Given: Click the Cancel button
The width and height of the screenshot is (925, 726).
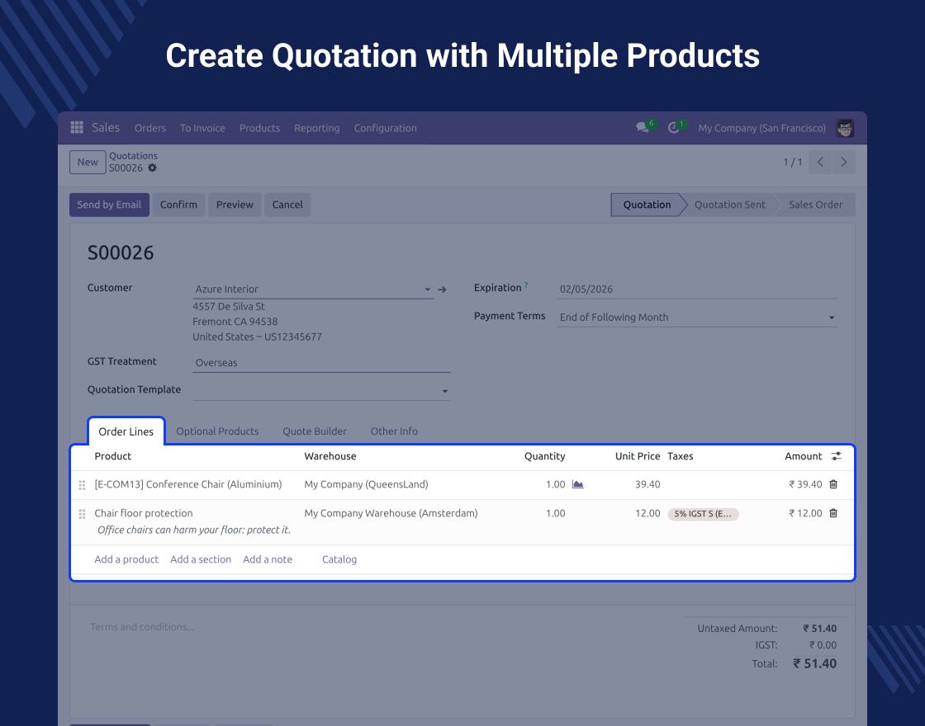Looking at the screenshot, I should tap(287, 205).
